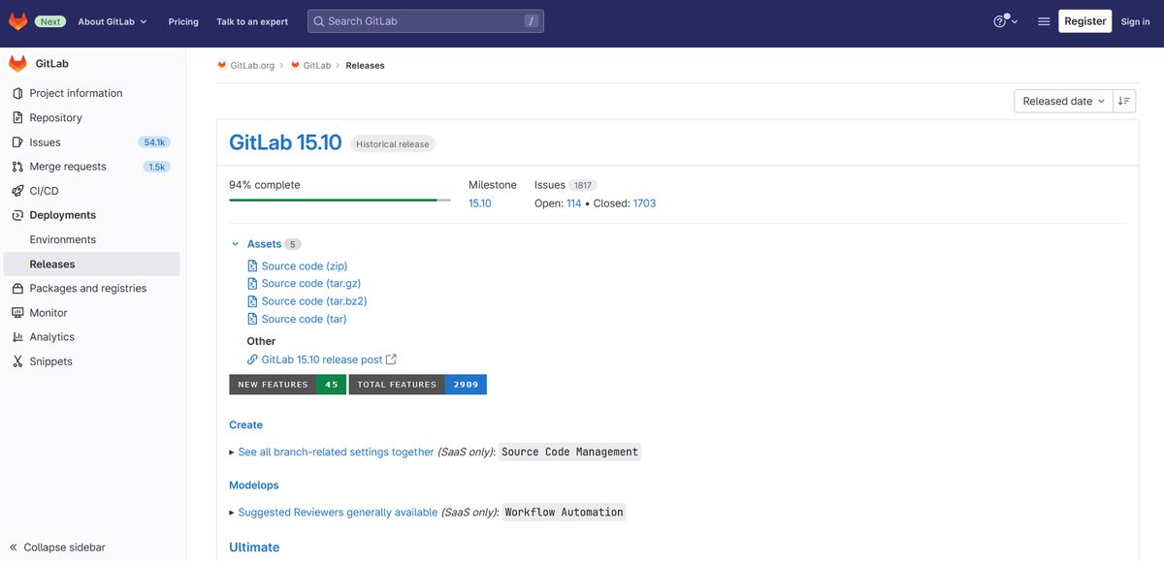Image resolution: width=1164 pixels, height=561 pixels.
Task: Toggle the sort direction icon button
Action: 1124,101
